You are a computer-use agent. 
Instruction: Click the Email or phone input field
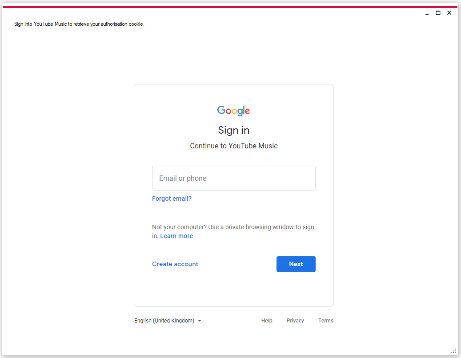tap(234, 178)
